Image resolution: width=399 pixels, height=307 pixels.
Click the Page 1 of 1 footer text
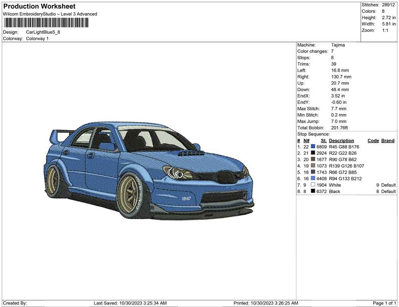(x=384, y=303)
